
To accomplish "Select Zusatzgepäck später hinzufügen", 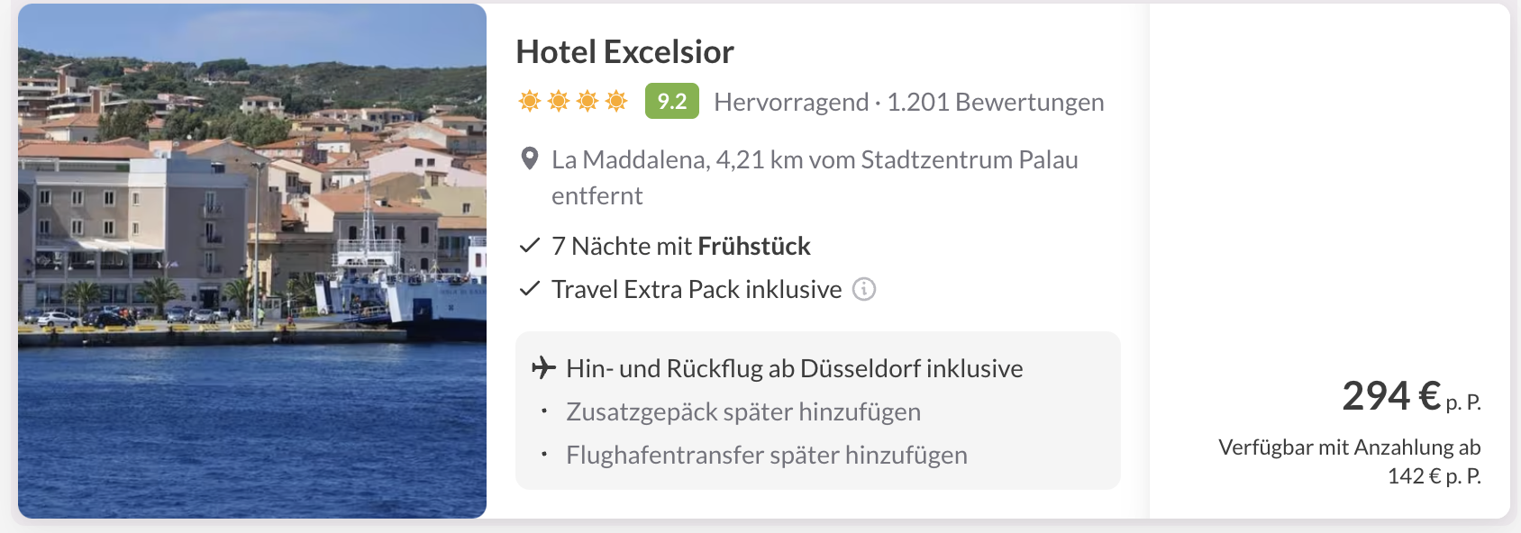I will click(743, 411).
